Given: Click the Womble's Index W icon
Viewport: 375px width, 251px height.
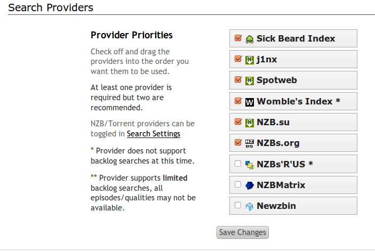Looking at the screenshot, I should coord(249,102).
